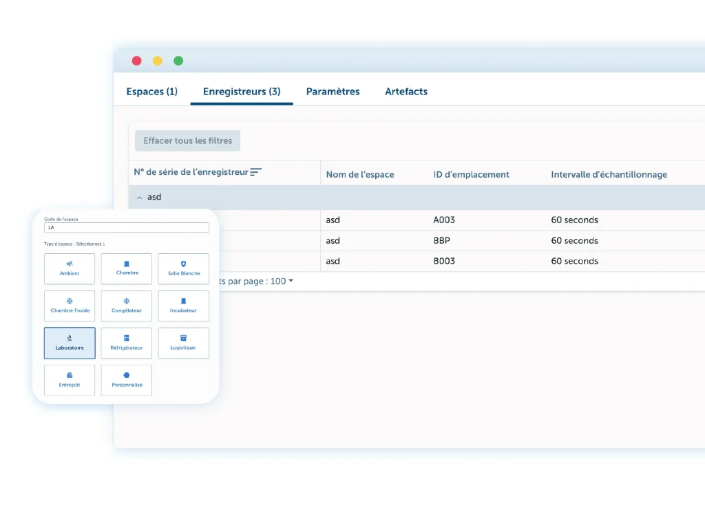The image size is (705, 521).
Task: Pick the Salle Blanche shield tile
Action: tap(183, 269)
